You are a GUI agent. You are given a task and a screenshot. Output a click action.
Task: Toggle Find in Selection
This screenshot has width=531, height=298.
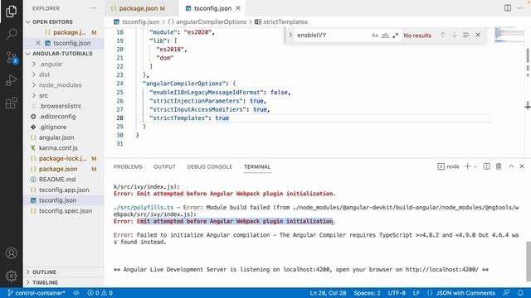(466, 35)
